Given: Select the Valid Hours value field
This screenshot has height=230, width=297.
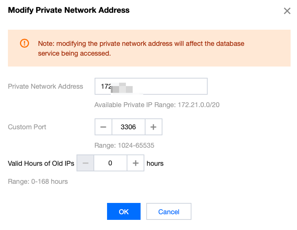Looking at the screenshot, I should point(110,163).
